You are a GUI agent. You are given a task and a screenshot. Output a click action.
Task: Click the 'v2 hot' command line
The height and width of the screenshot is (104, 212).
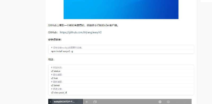(54, 78)
